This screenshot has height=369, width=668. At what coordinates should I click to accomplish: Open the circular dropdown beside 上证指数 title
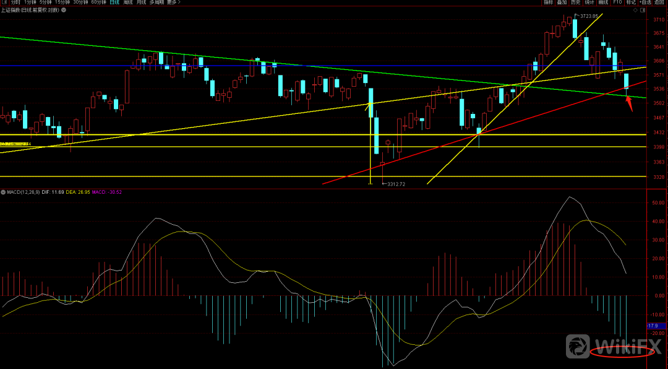click(62, 11)
